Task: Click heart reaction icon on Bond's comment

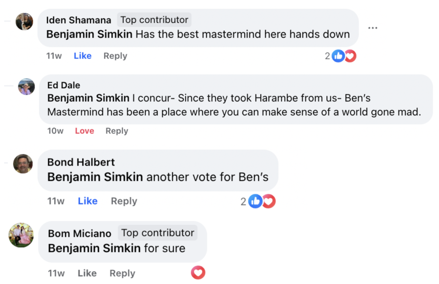Action: [269, 201]
